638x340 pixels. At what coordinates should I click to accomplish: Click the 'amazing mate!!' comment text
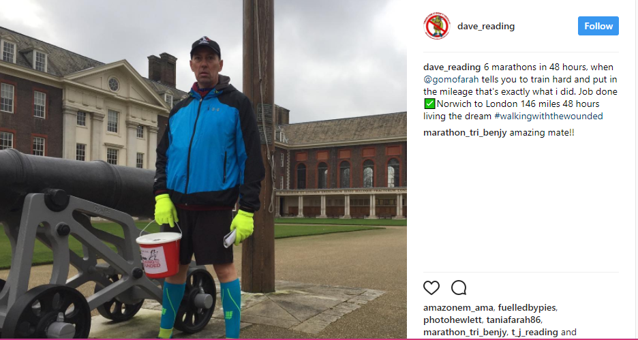[x=542, y=133]
